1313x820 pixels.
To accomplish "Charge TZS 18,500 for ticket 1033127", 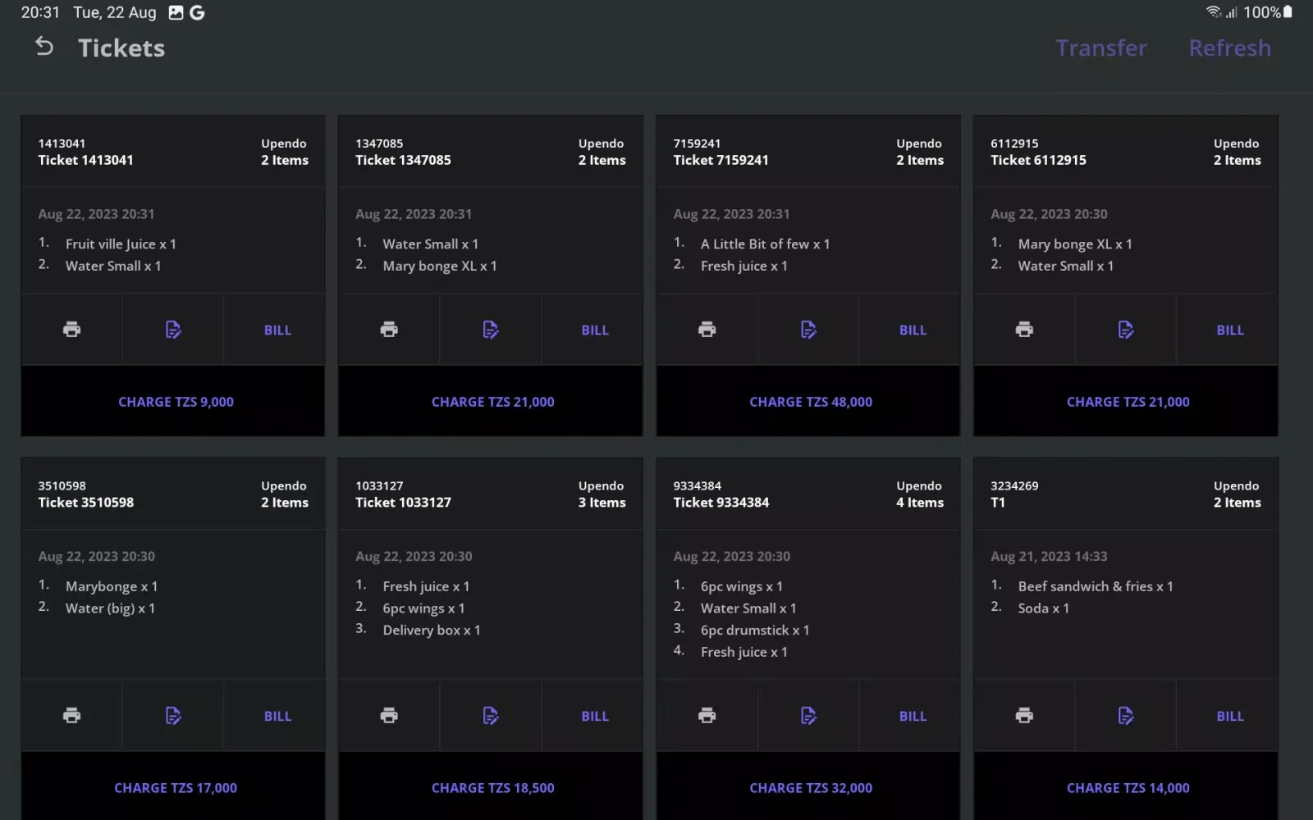I will tap(492, 788).
